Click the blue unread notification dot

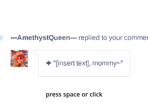[1, 38]
